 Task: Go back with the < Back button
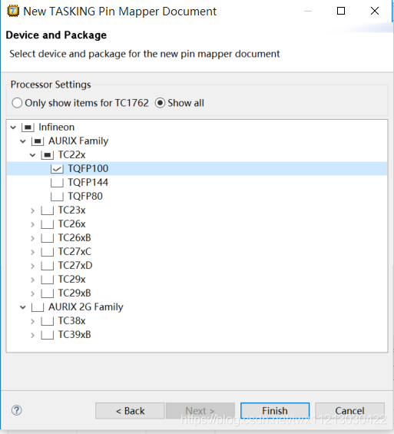(x=130, y=411)
